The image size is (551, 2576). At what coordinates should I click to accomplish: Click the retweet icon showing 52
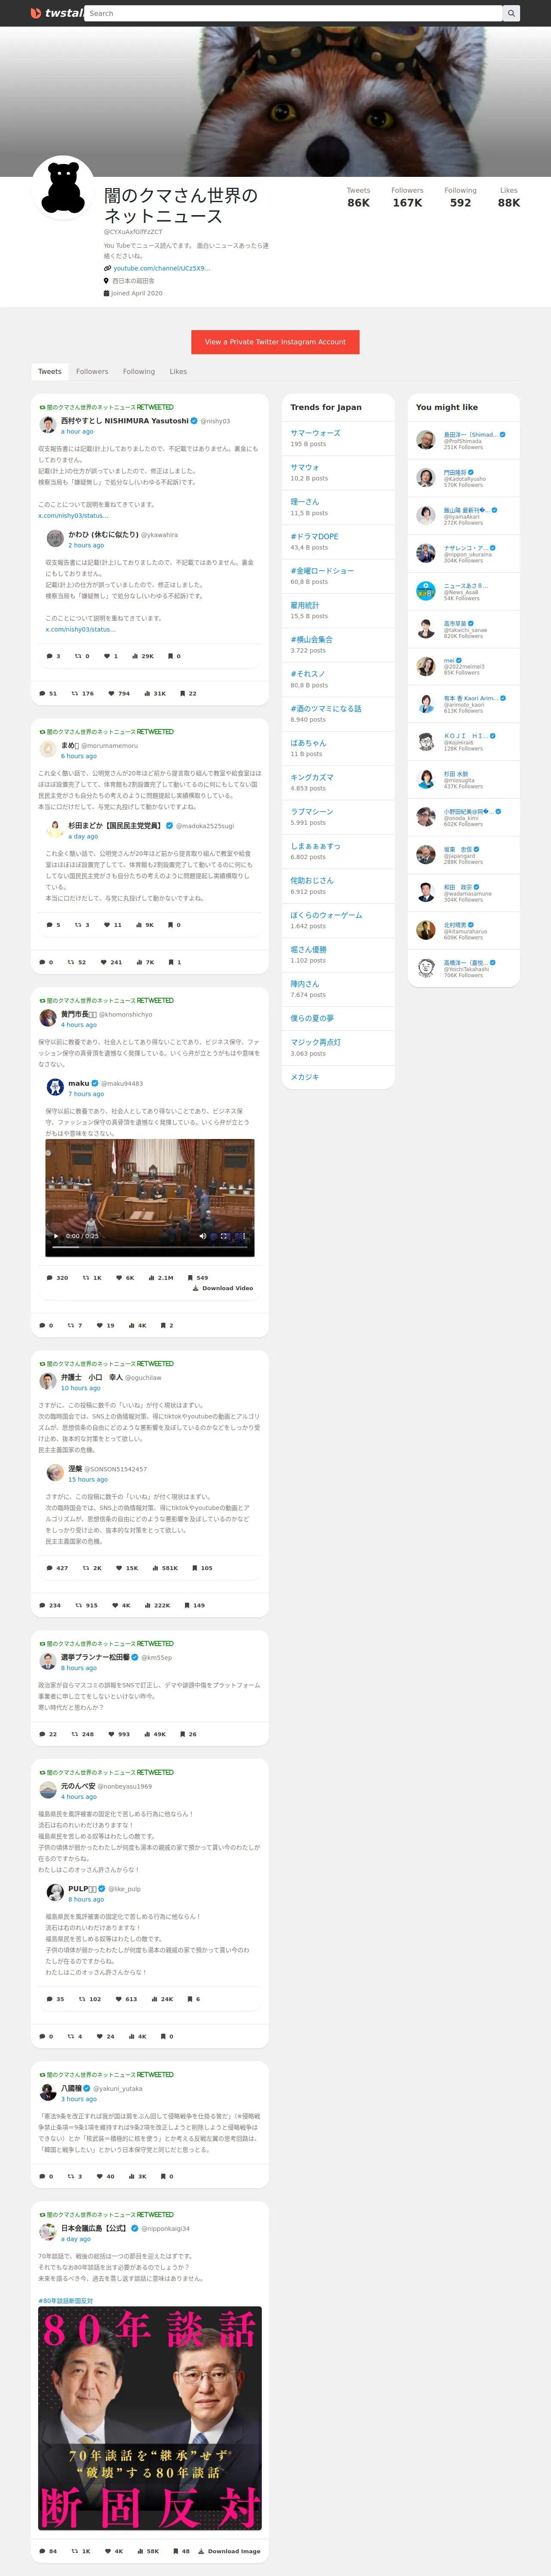71,962
